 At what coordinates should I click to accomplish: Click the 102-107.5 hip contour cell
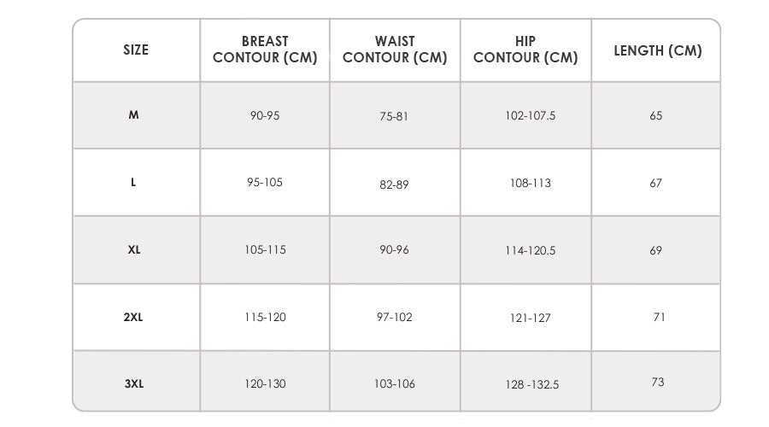coord(530,116)
